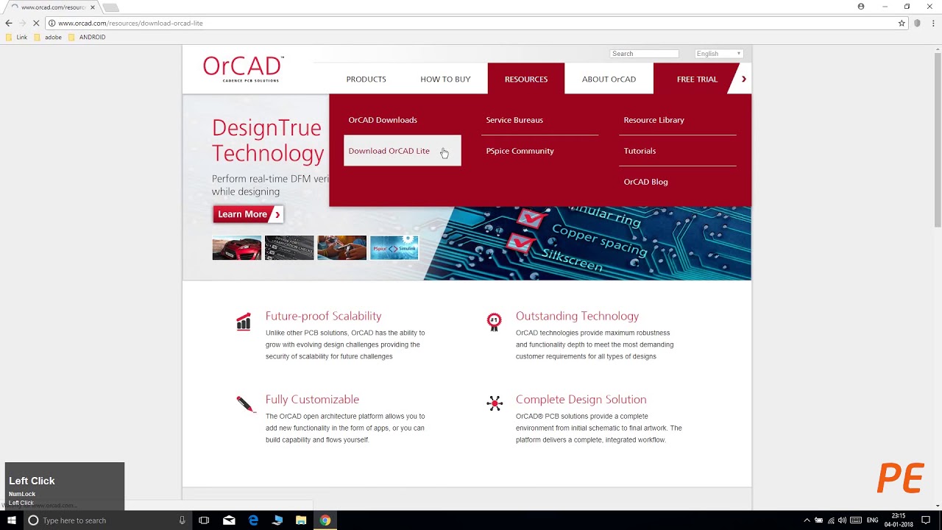Choose Download OrCAD Lite
This screenshot has width=942, height=530.
[x=403, y=151]
